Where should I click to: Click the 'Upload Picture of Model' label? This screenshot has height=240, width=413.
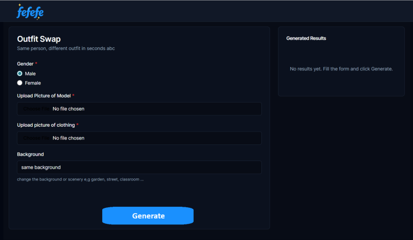pos(44,96)
